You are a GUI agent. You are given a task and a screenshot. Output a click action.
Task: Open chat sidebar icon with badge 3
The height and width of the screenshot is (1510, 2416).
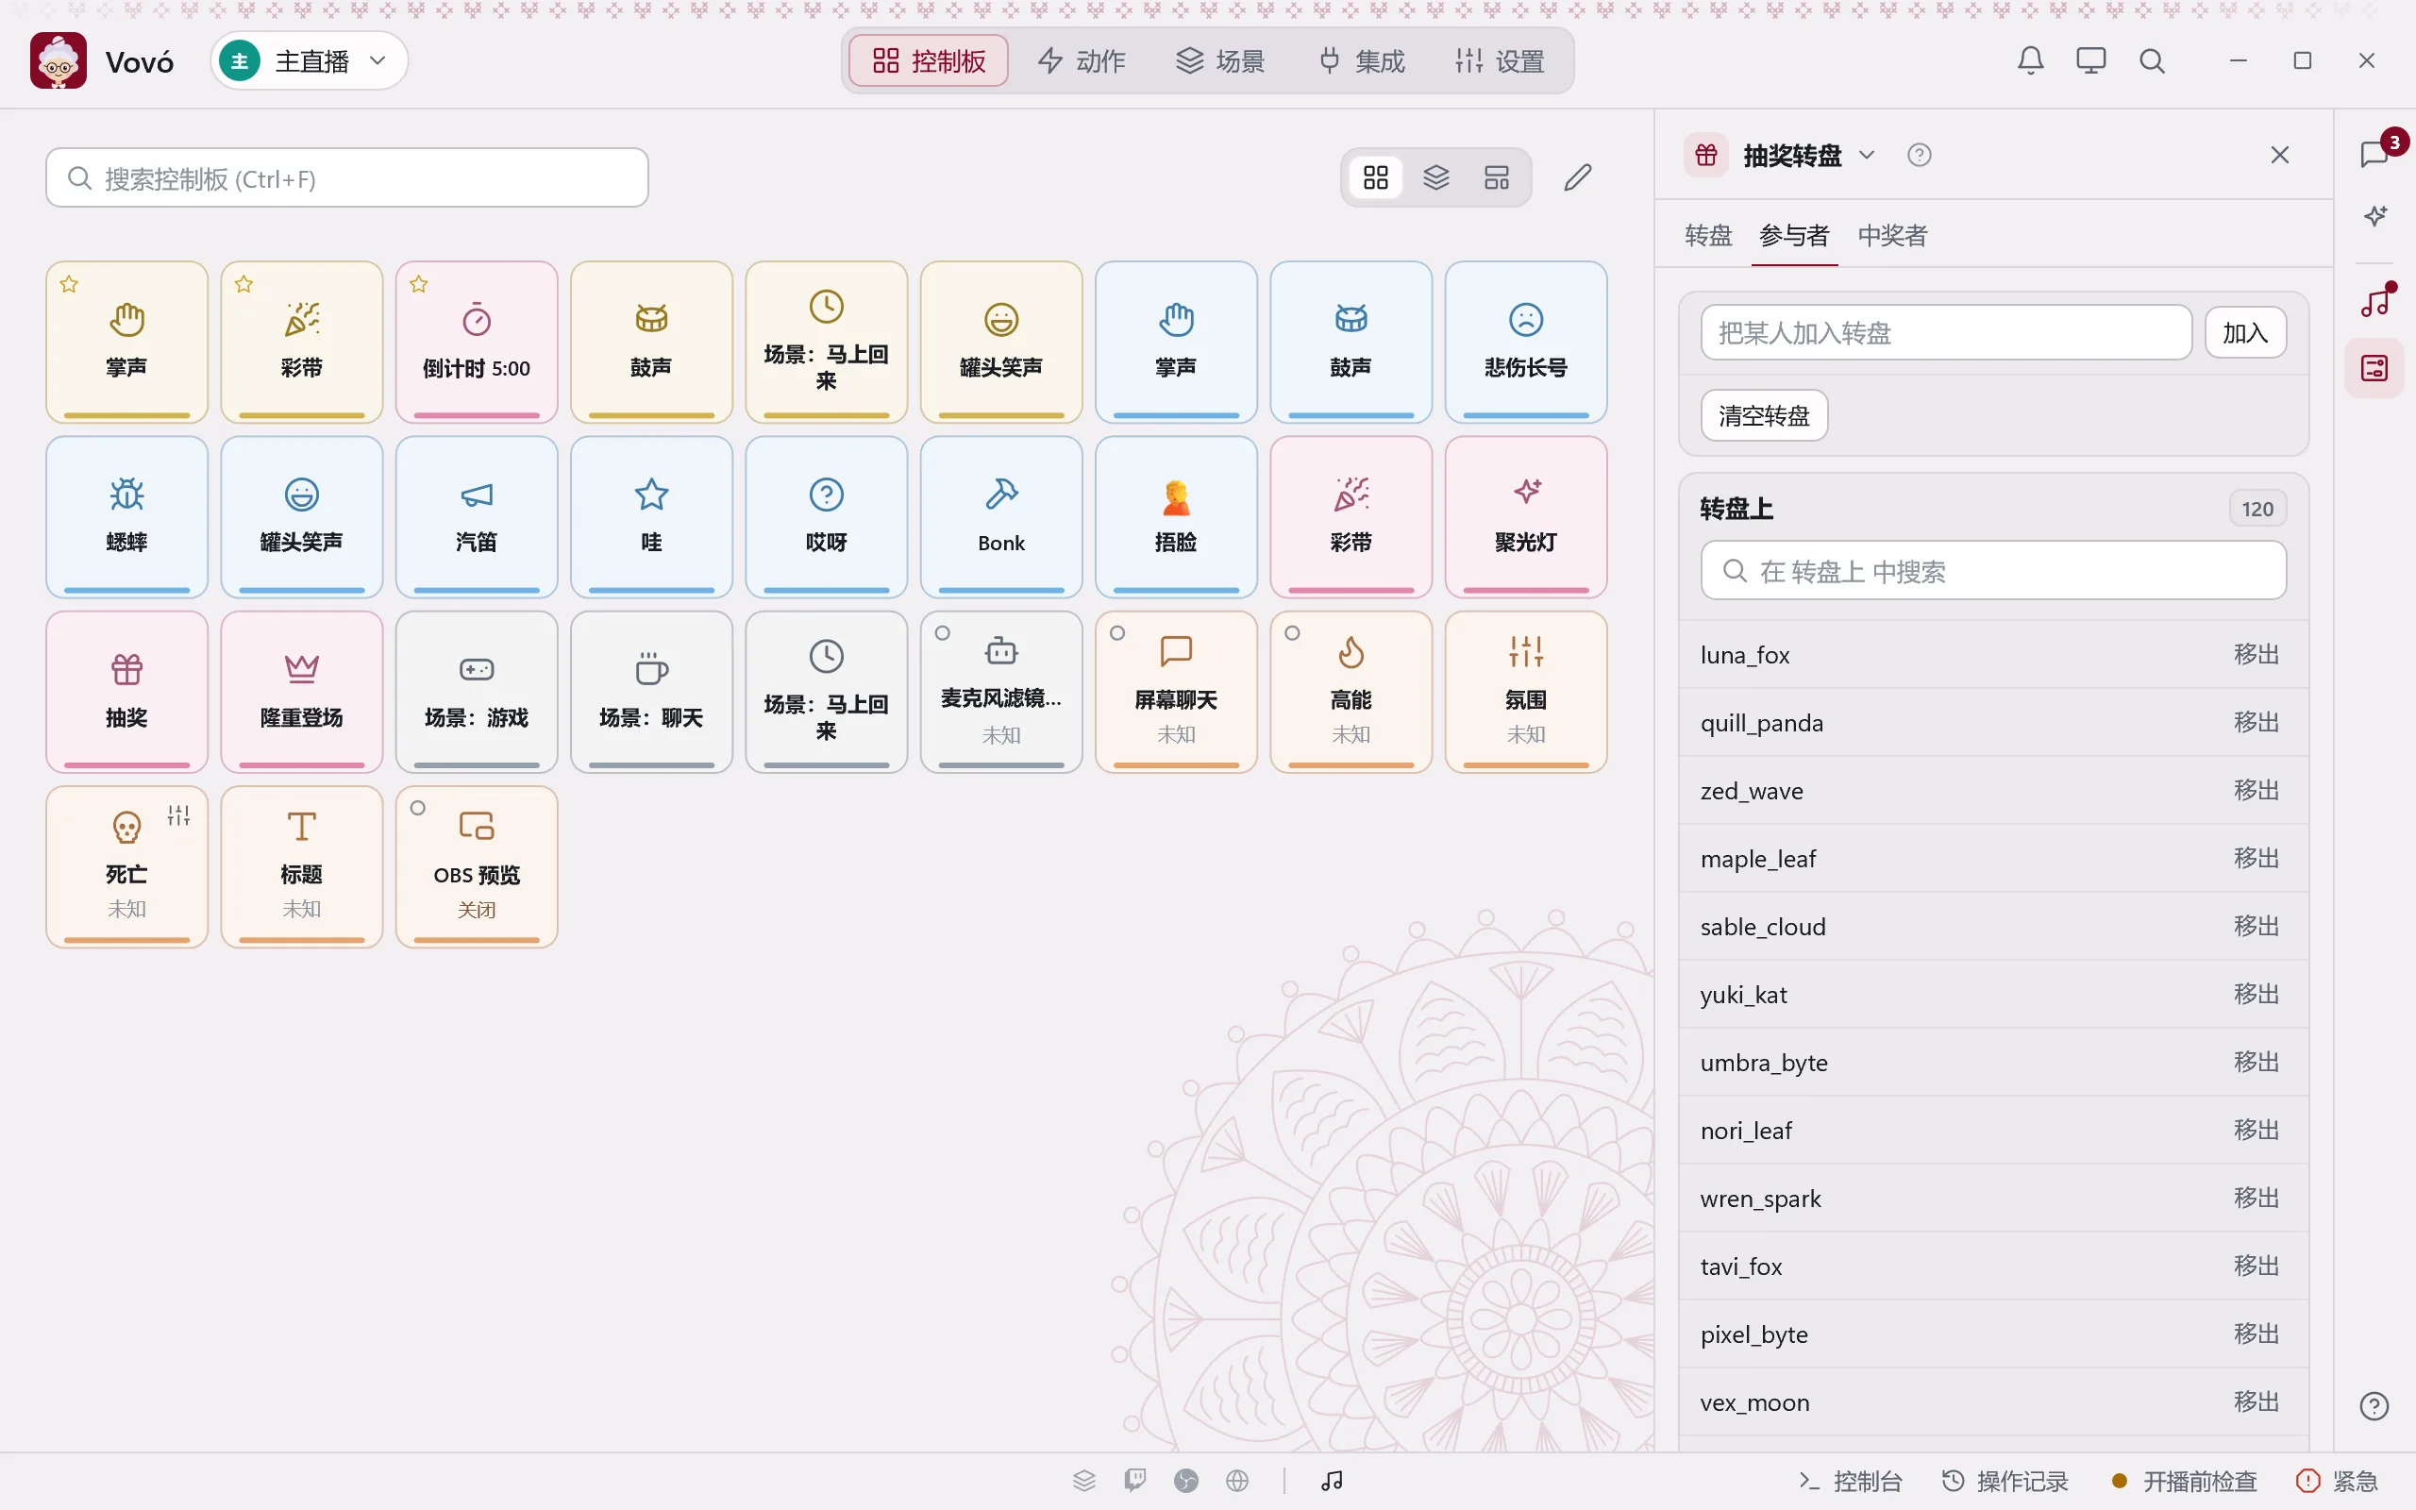(2375, 154)
